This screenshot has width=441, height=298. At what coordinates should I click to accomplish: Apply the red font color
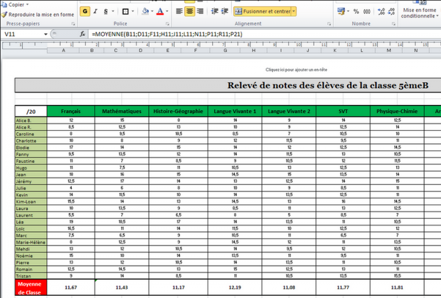(160, 11)
